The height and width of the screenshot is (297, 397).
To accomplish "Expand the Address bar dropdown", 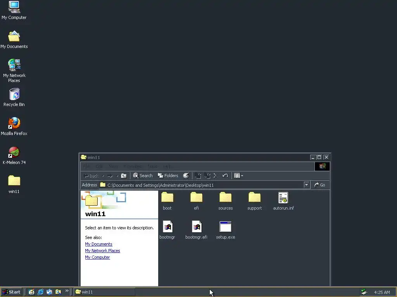I will point(306,185).
